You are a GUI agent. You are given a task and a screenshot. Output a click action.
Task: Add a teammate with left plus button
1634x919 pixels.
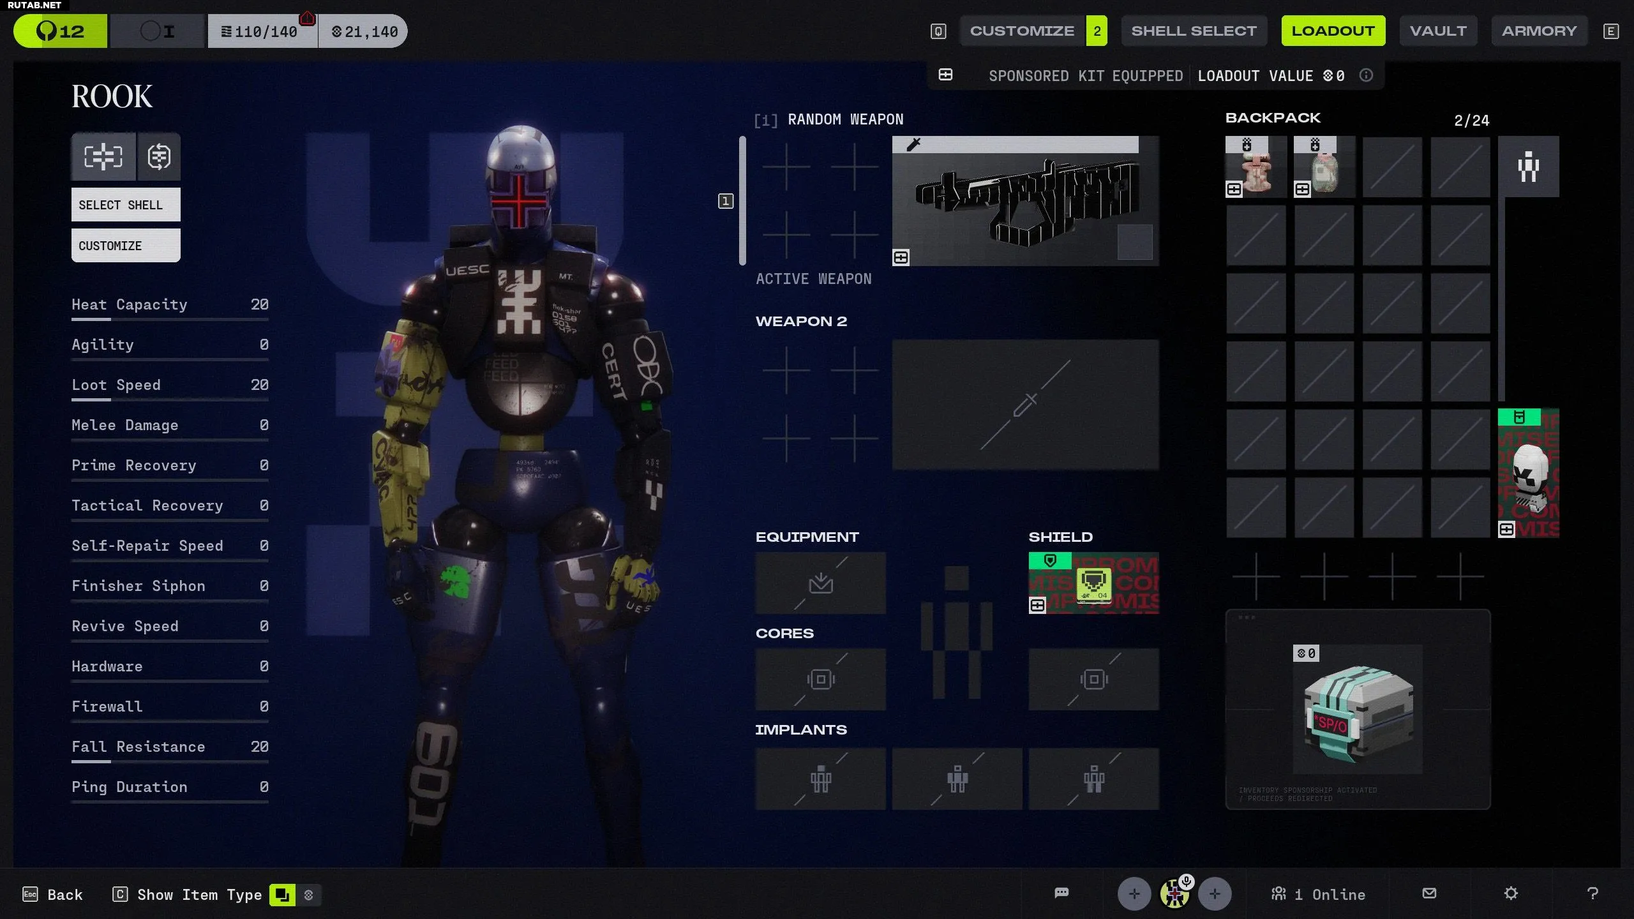[x=1134, y=894]
